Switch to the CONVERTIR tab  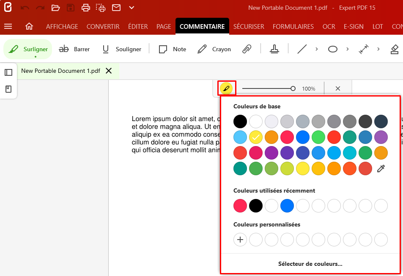(x=103, y=27)
